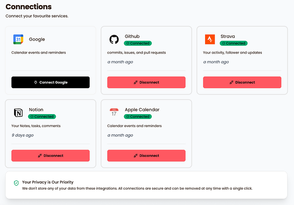Click the Your Privacy is Our Priority banner
294x205 pixels.
click(x=147, y=184)
